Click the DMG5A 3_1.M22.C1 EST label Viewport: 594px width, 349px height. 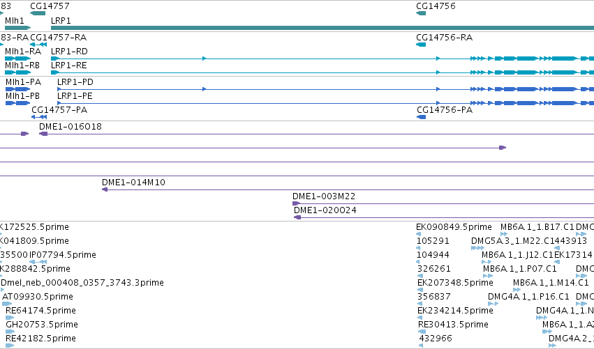coord(512,241)
